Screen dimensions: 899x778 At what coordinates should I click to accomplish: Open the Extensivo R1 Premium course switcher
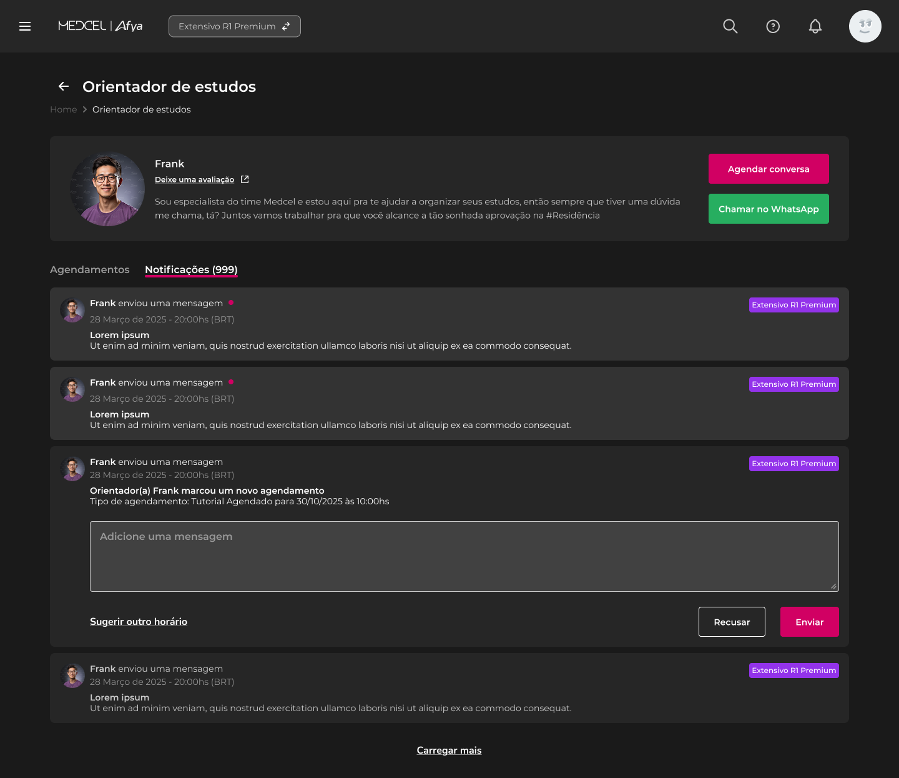click(x=234, y=26)
